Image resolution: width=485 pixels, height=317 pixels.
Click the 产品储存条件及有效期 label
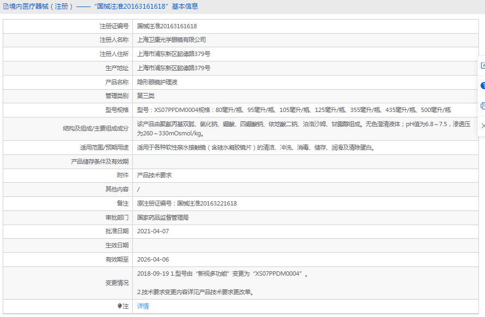click(100, 161)
